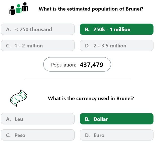Click the Brunei currency question text
This screenshot has height=143, width=156.
tap(91, 99)
